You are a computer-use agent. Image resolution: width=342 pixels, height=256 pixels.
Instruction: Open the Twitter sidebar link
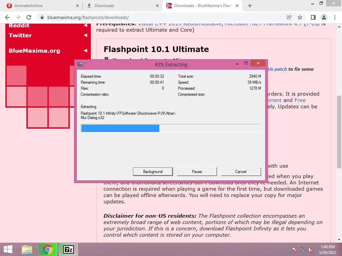(x=20, y=35)
